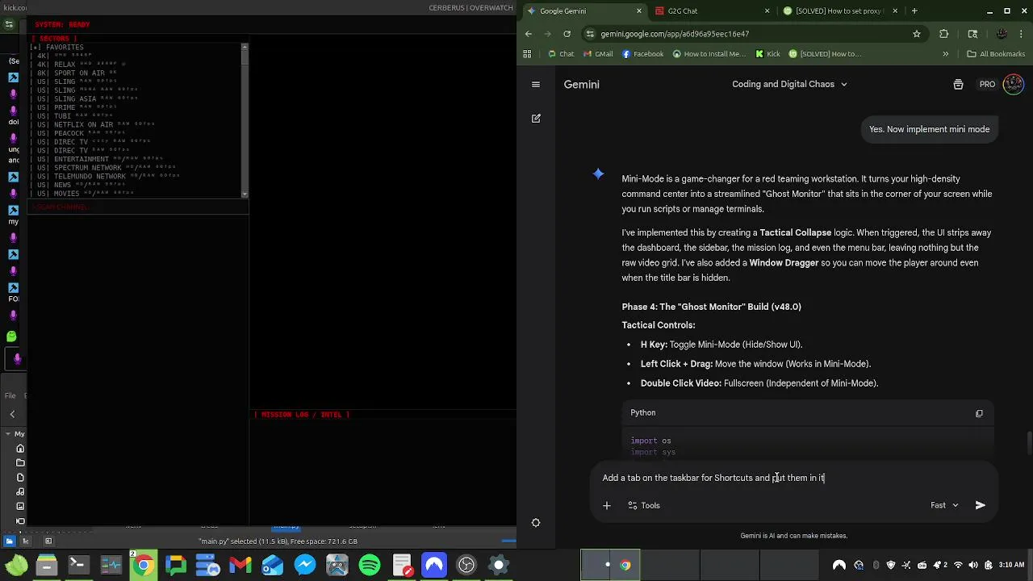Open Messenger from the dock
This screenshot has height=581, width=1033.
click(305, 565)
